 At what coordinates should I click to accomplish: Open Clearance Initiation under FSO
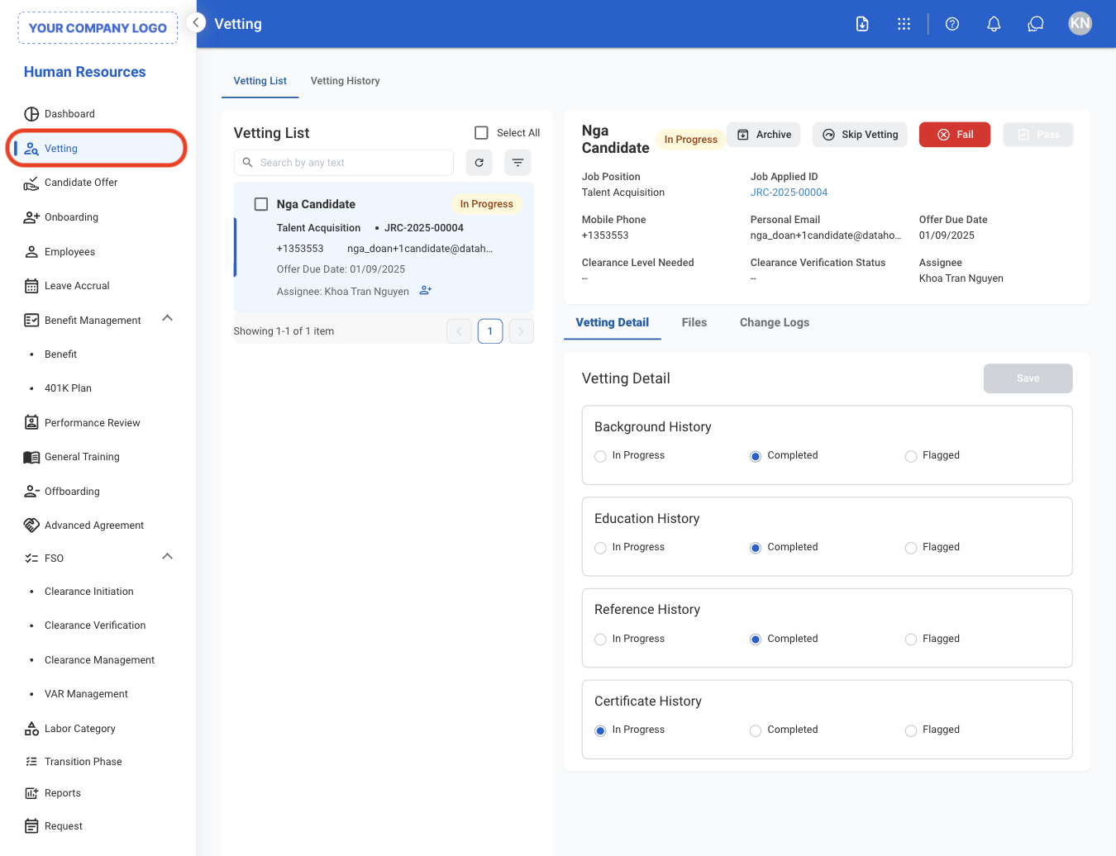click(89, 592)
